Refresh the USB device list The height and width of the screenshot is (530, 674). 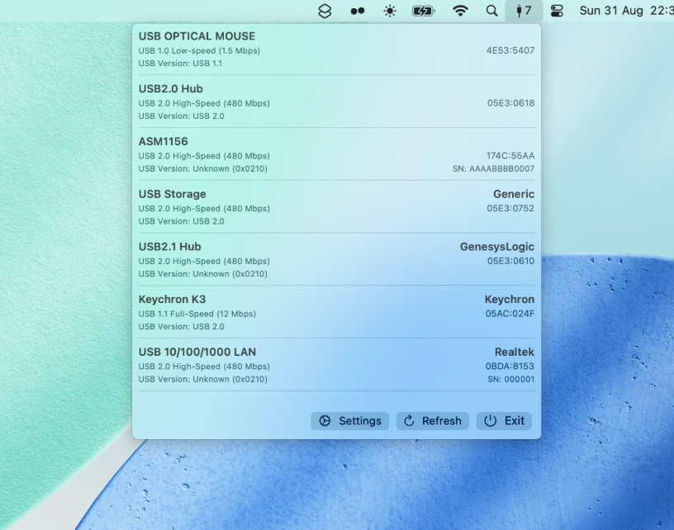(433, 421)
